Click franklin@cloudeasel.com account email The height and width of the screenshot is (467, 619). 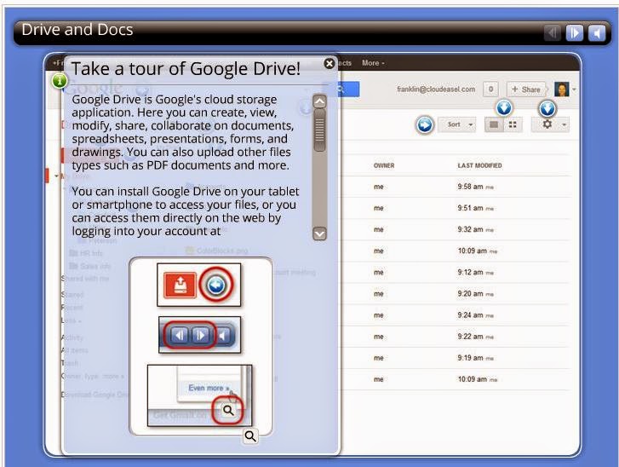(436, 89)
